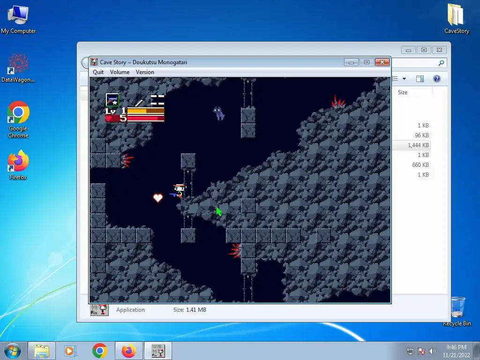Open the CaveStory folder on desktop
This screenshot has height=360, width=480.
[457, 18]
